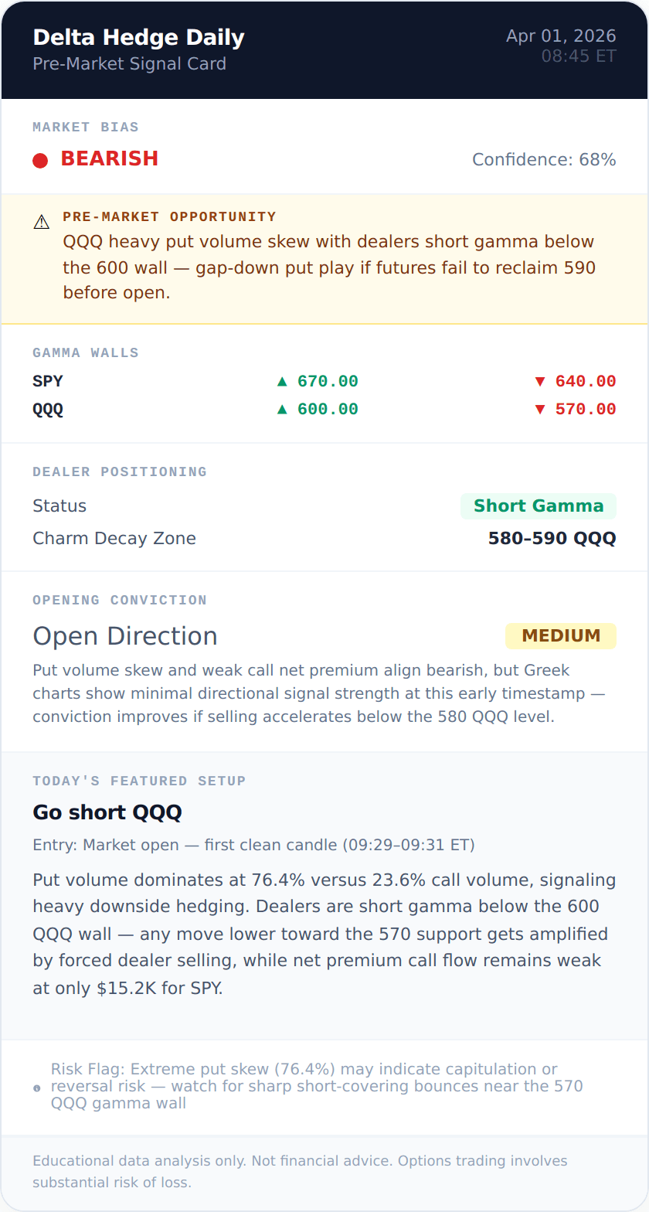Click the Apr 01, 2026 date
This screenshot has width=649, height=1212.
[561, 36]
